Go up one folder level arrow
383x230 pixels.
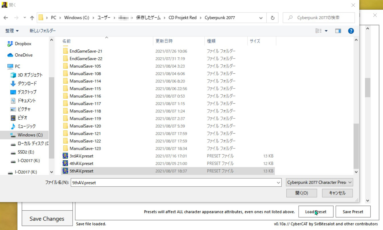pyautogui.click(x=32, y=18)
